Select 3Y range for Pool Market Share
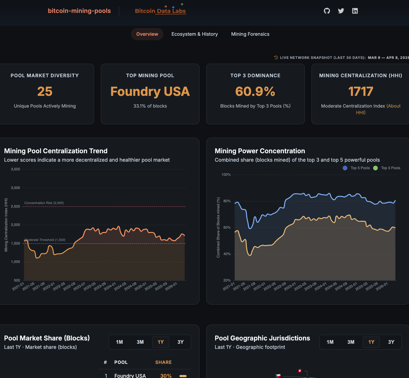This screenshot has width=409, height=378. pyautogui.click(x=181, y=342)
